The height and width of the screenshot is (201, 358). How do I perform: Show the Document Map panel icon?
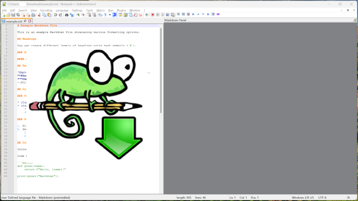[x=125, y=15]
